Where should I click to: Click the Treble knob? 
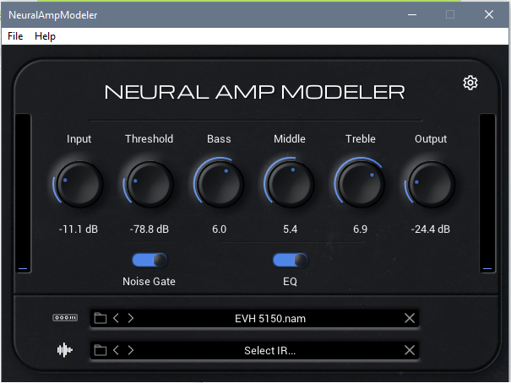[x=361, y=184]
